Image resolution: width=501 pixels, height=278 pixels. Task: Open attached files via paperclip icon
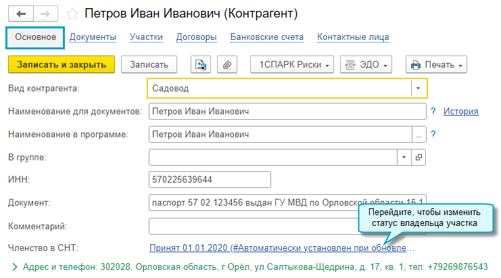[227, 64]
